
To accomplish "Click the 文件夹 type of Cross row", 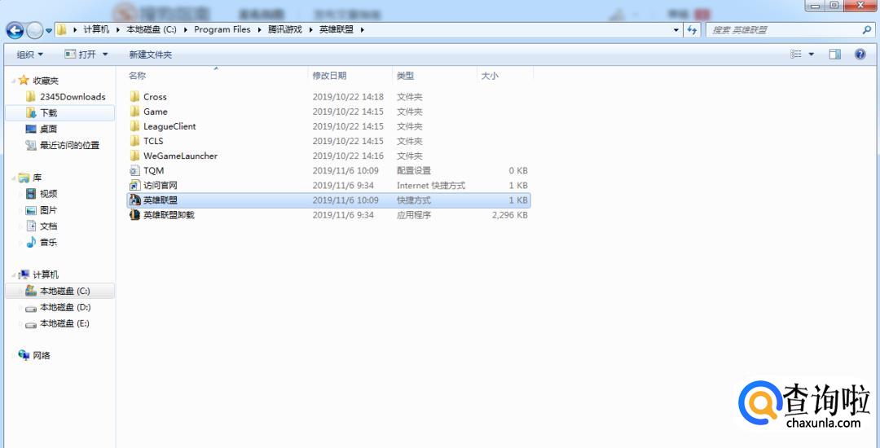I will [x=410, y=96].
